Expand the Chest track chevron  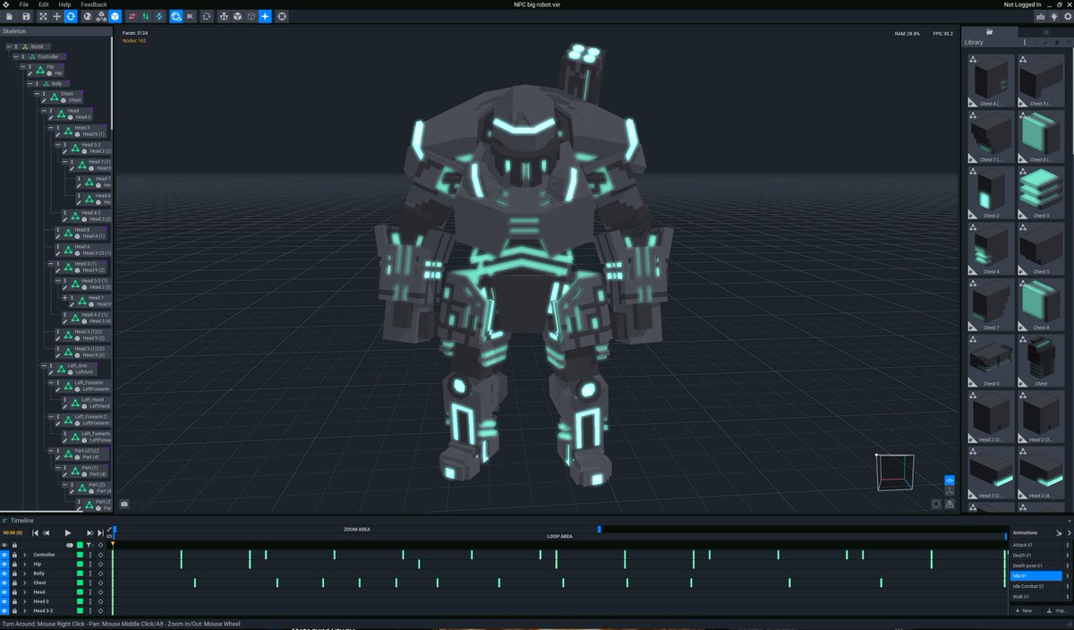(25, 583)
